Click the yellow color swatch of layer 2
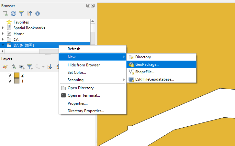 point(17,75)
